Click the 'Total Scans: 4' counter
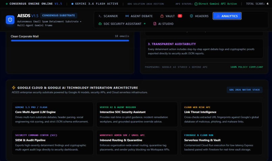 257,4
